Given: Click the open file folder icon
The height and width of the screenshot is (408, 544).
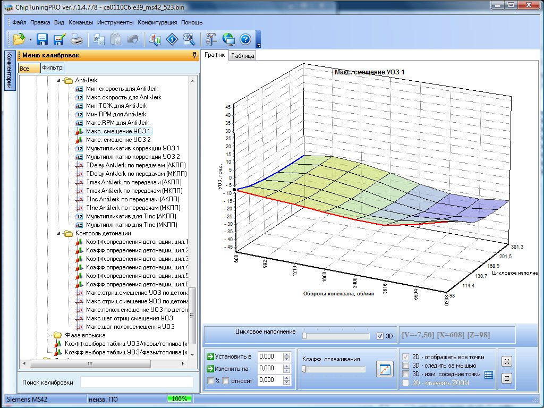Looking at the screenshot, I should [19, 39].
